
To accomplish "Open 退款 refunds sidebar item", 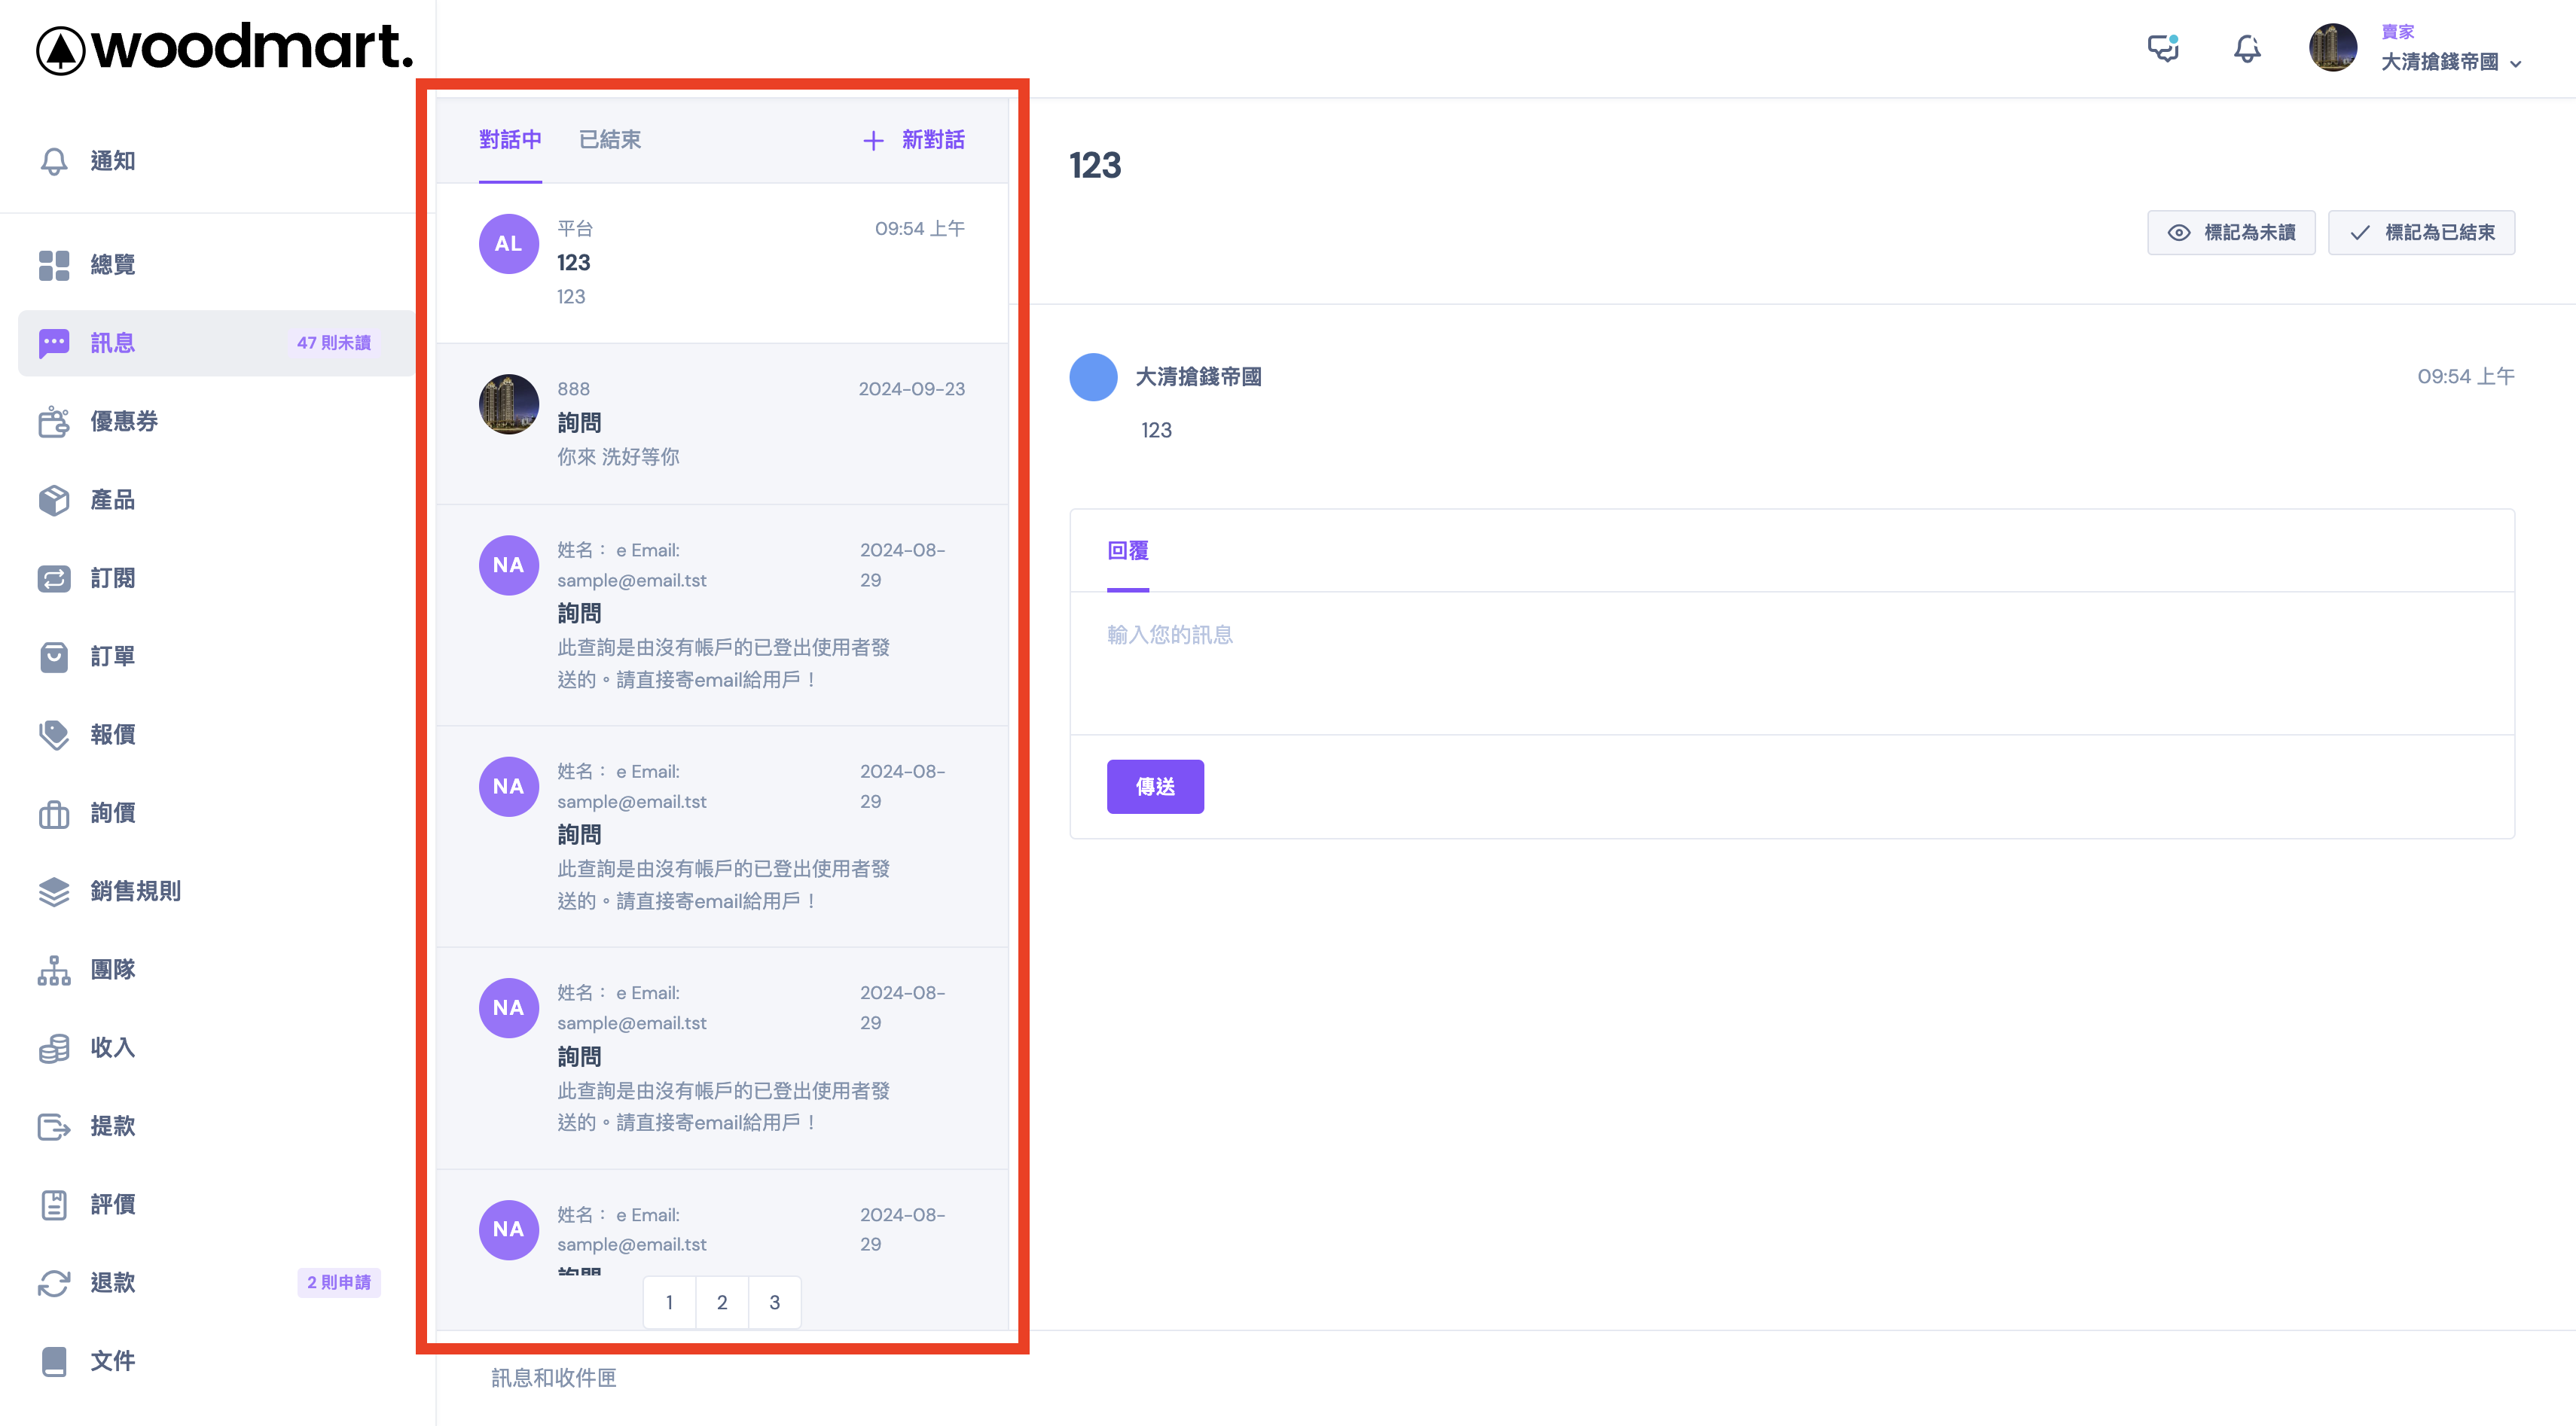I will coord(112,1282).
